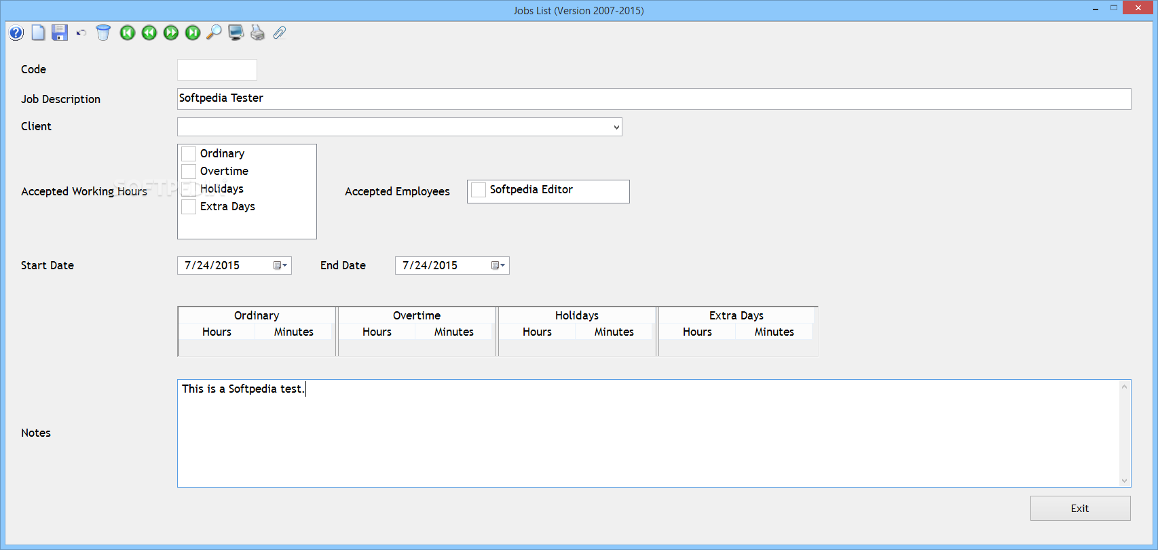Viewport: 1158px width, 550px height.
Task: Attach a file with the paperclip icon
Action: 279,33
